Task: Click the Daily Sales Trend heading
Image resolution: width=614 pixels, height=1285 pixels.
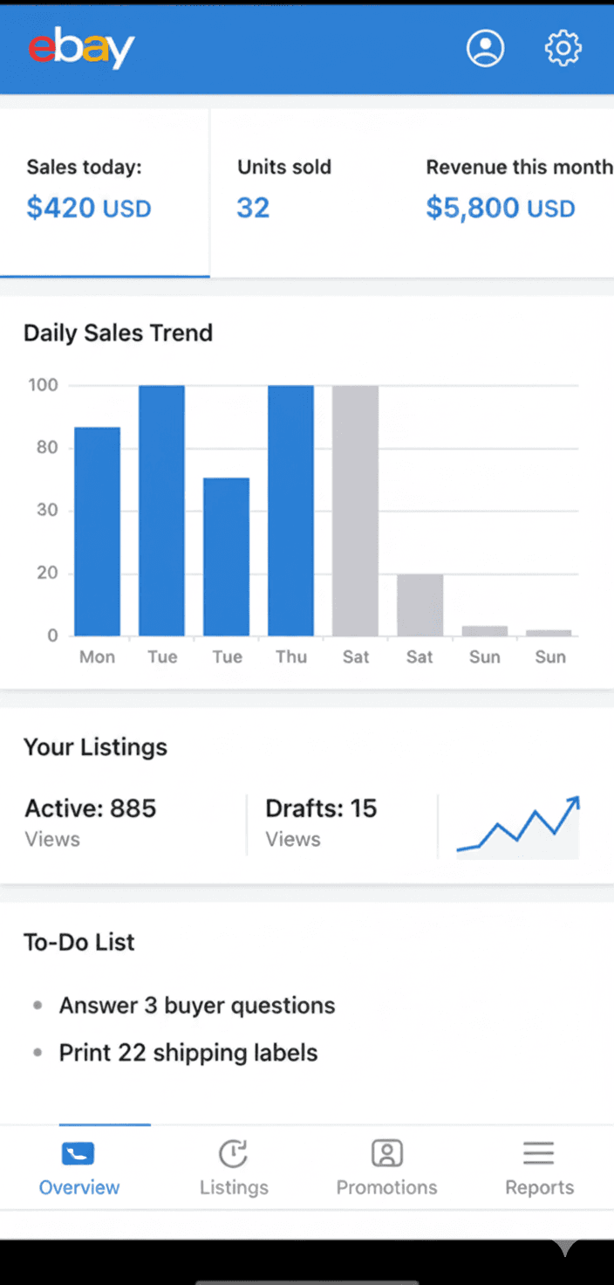Action: coord(118,333)
